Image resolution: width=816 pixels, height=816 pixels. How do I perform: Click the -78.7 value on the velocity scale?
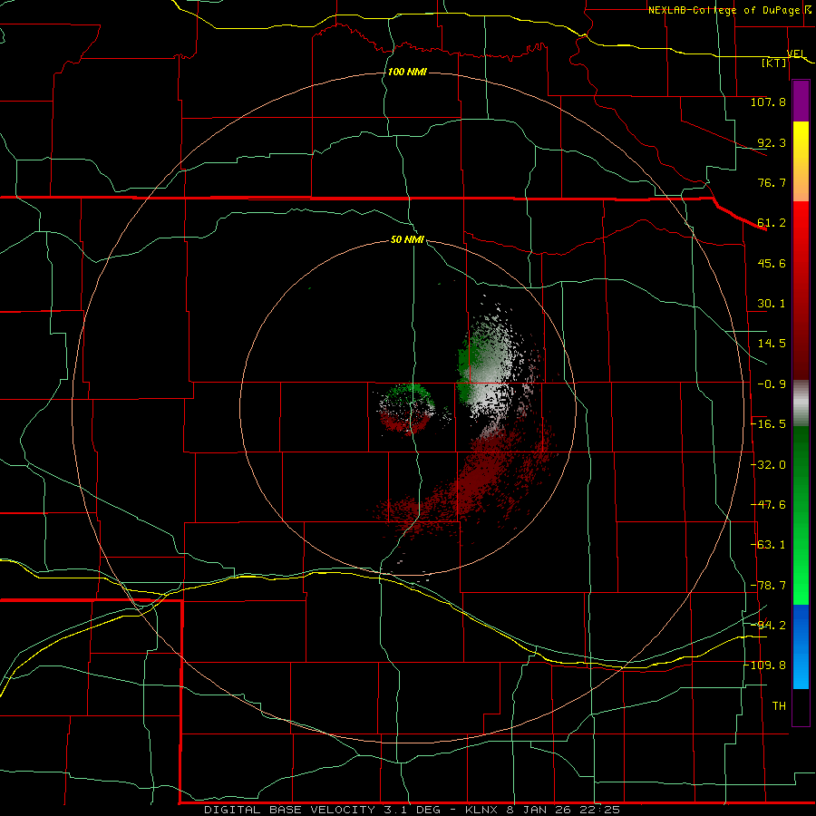[x=769, y=586]
